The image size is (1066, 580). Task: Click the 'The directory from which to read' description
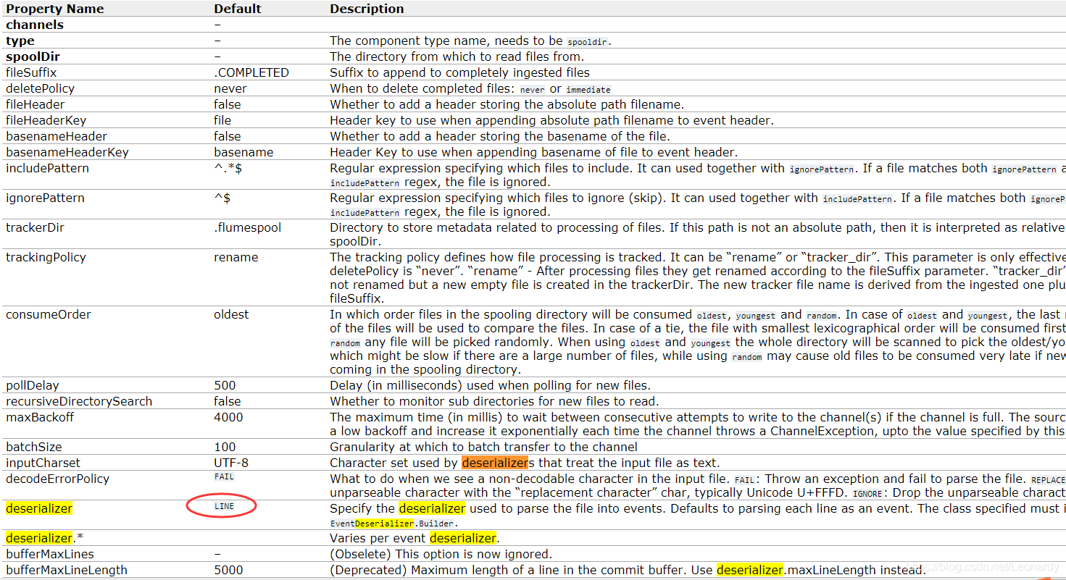457,56
